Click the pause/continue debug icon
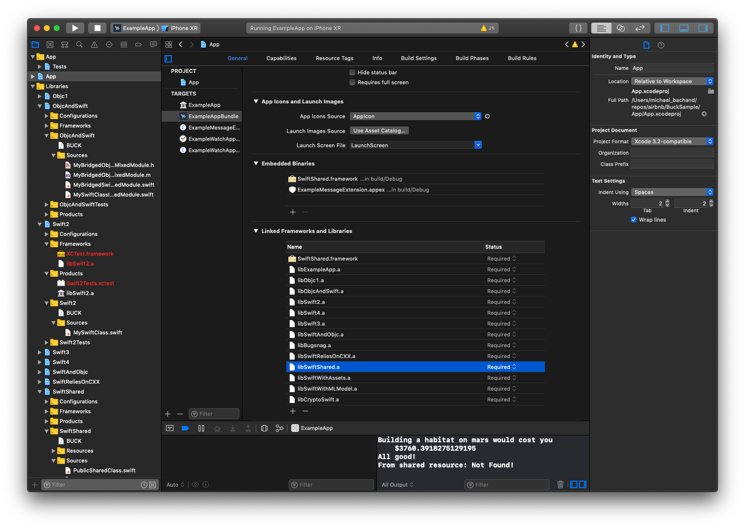 pos(201,428)
